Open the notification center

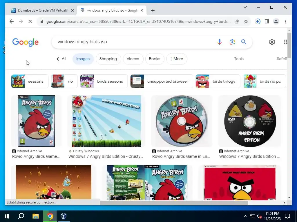coord(287,216)
